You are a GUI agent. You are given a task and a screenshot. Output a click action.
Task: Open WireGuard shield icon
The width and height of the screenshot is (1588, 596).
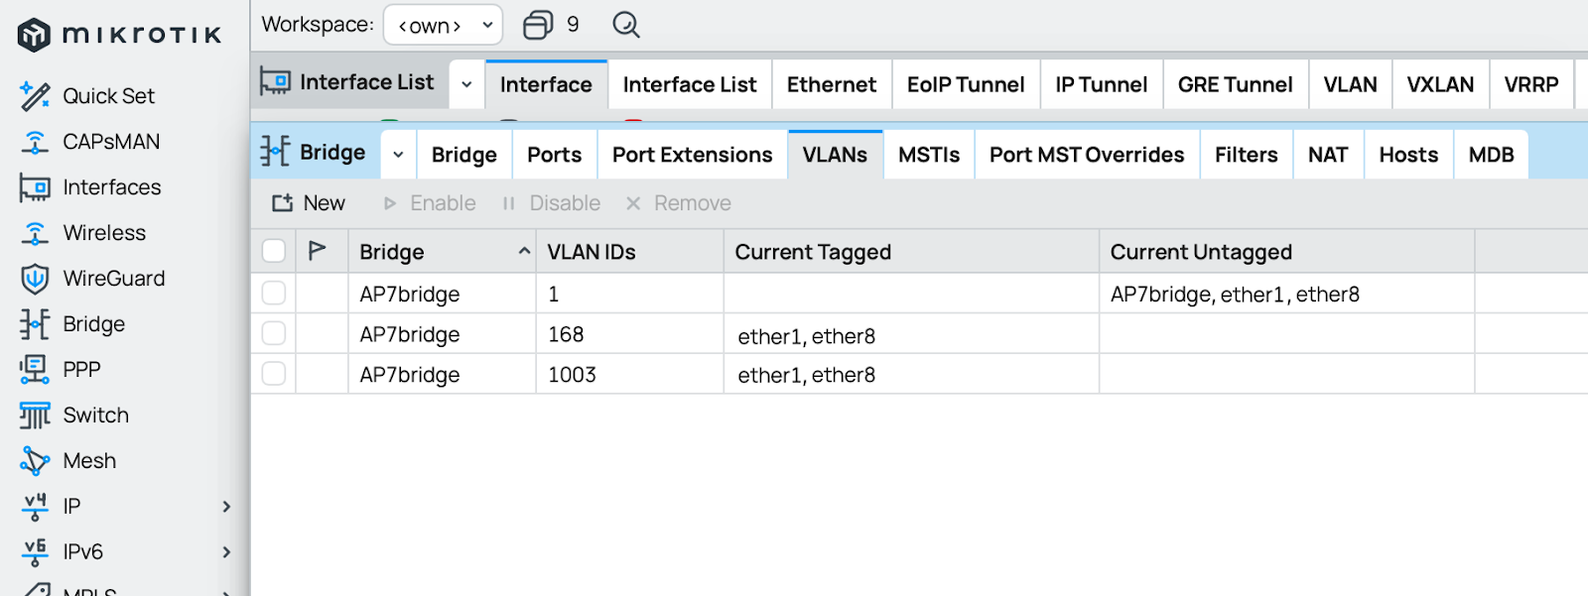coord(35,279)
